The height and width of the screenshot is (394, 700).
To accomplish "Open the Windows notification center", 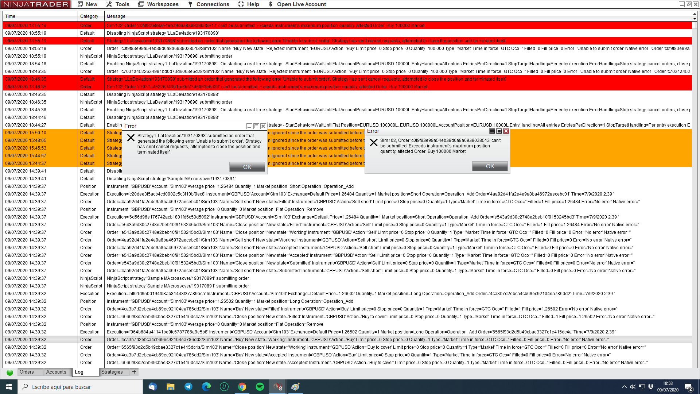I will coord(688,387).
